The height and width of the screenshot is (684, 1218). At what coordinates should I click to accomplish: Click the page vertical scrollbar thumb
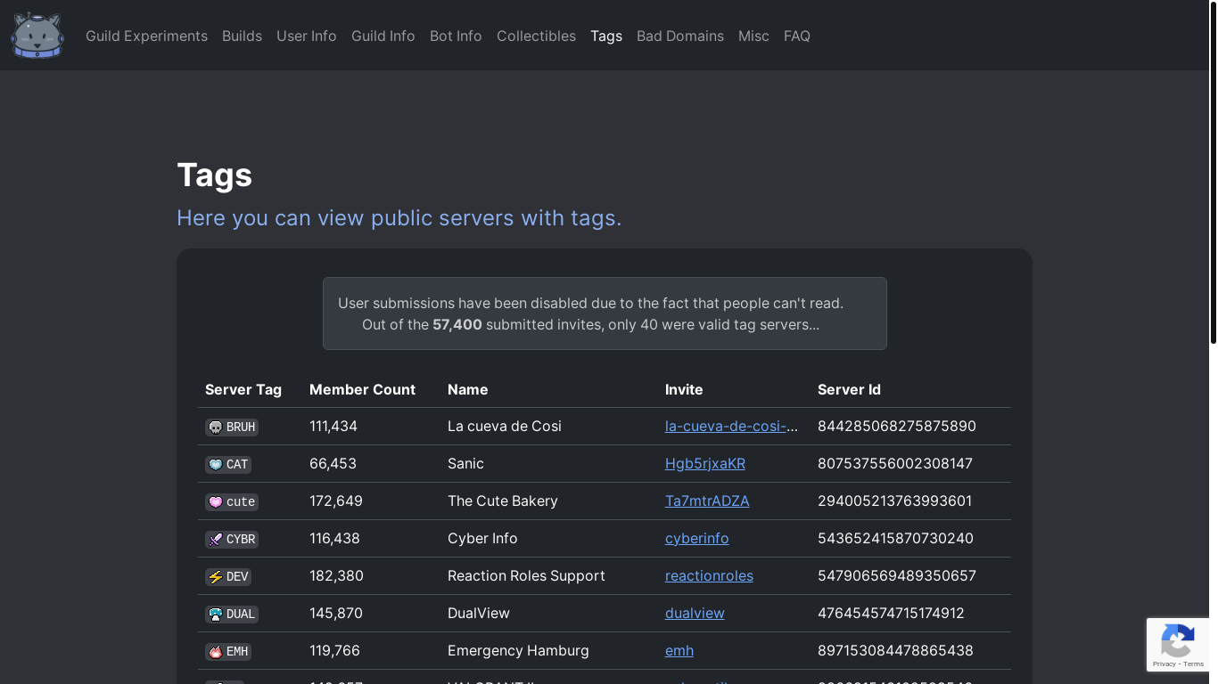click(x=1213, y=174)
